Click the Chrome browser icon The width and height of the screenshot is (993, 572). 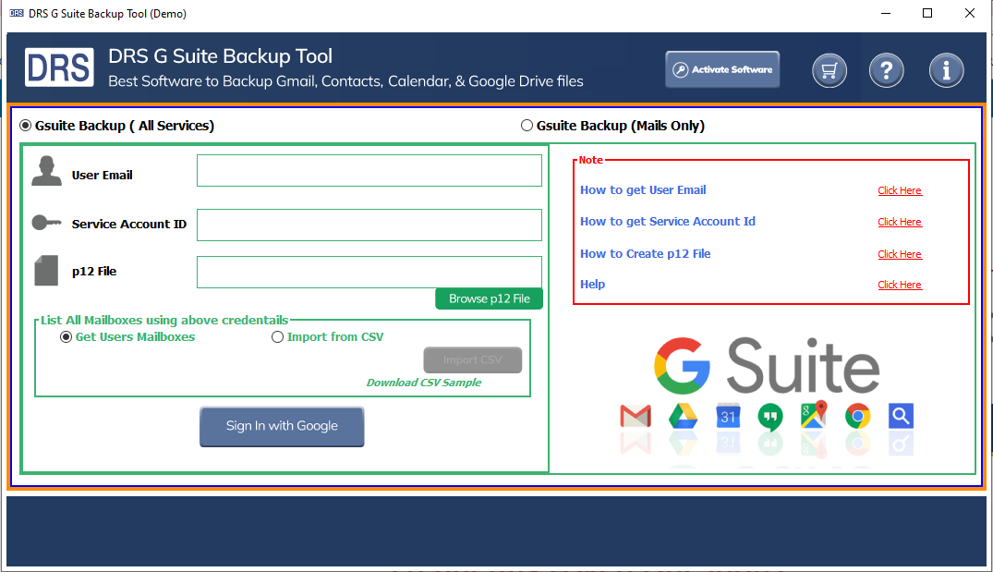pos(857,416)
